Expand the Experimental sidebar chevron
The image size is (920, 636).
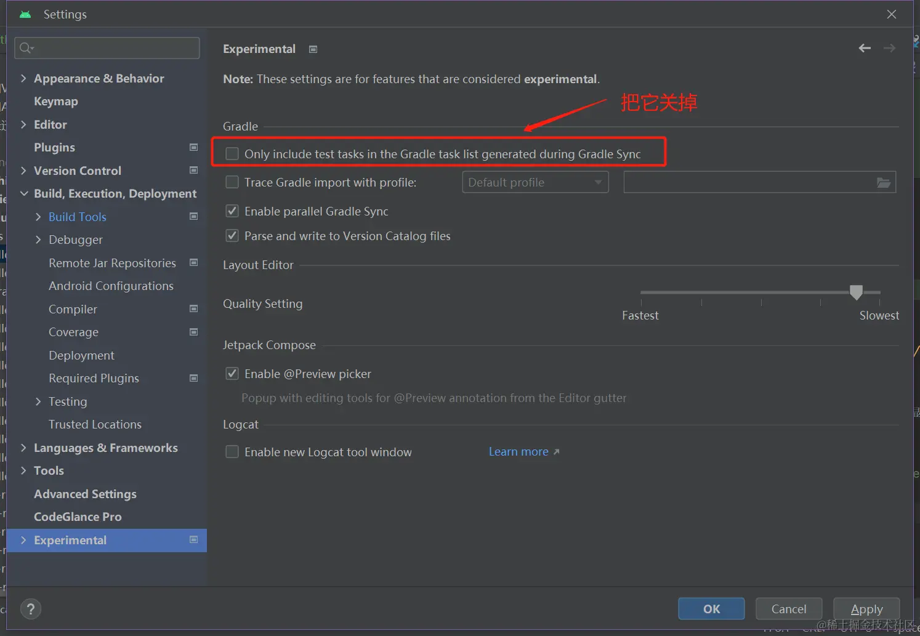pos(23,540)
